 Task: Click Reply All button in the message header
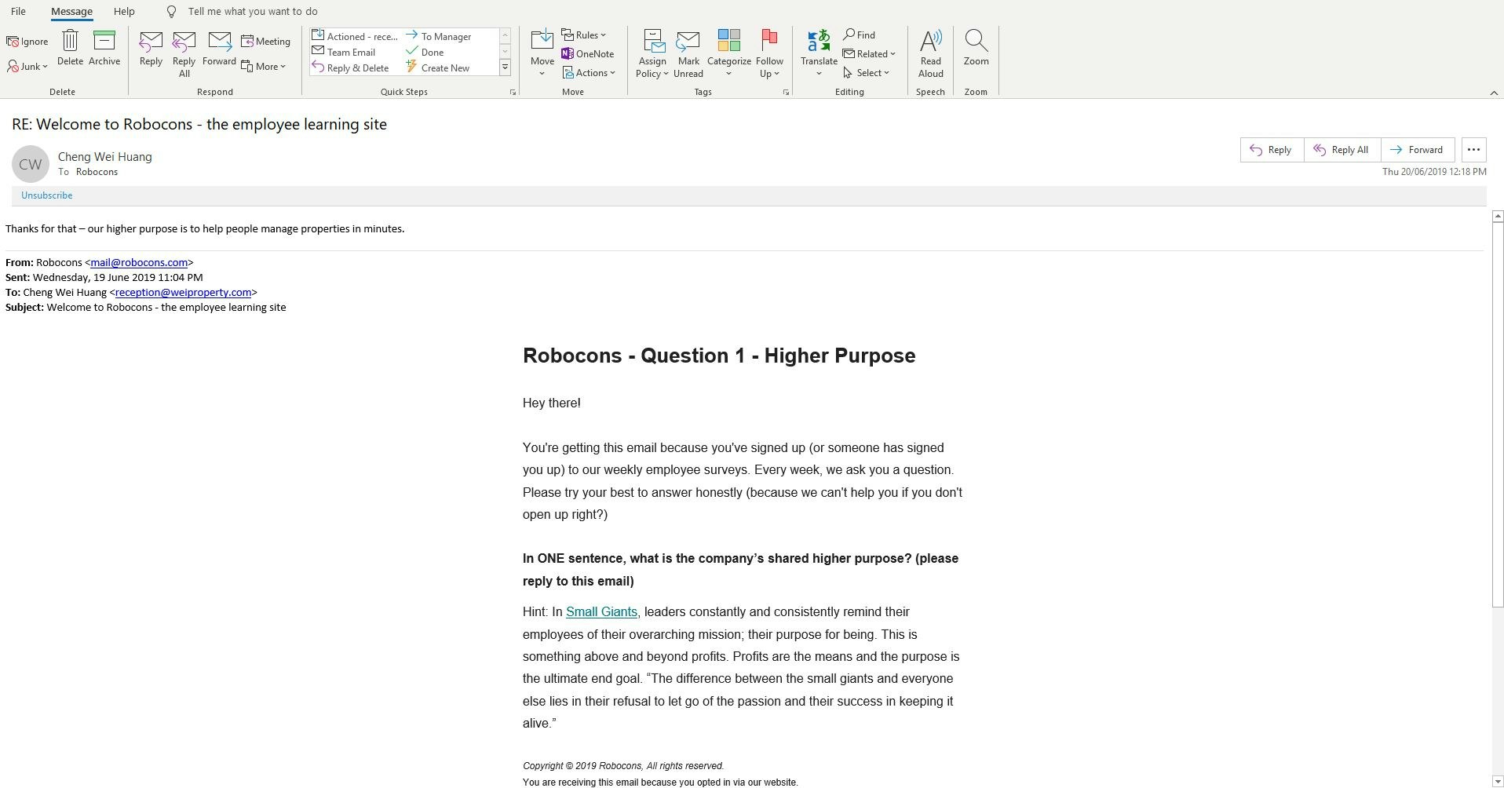[x=1342, y=150]
